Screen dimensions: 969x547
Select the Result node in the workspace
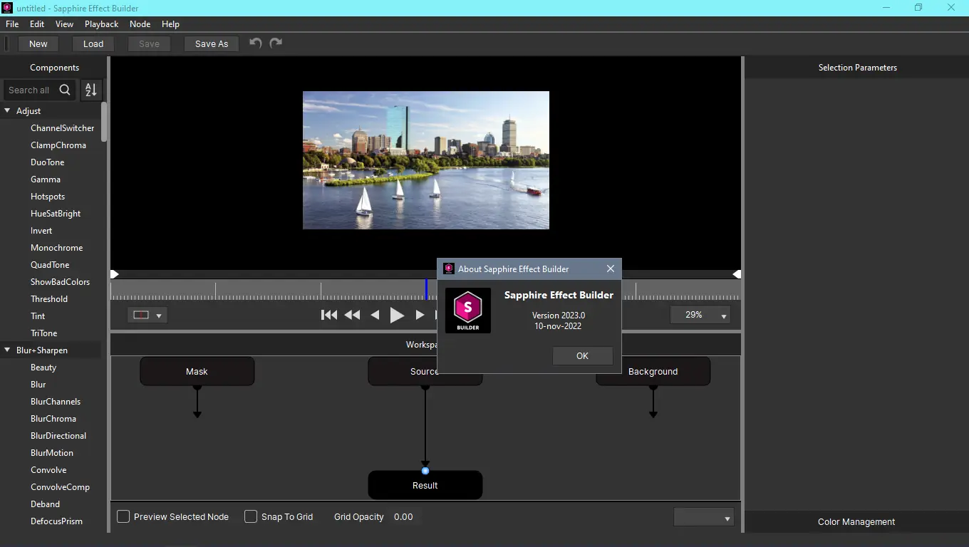click(x=425, y=485)
